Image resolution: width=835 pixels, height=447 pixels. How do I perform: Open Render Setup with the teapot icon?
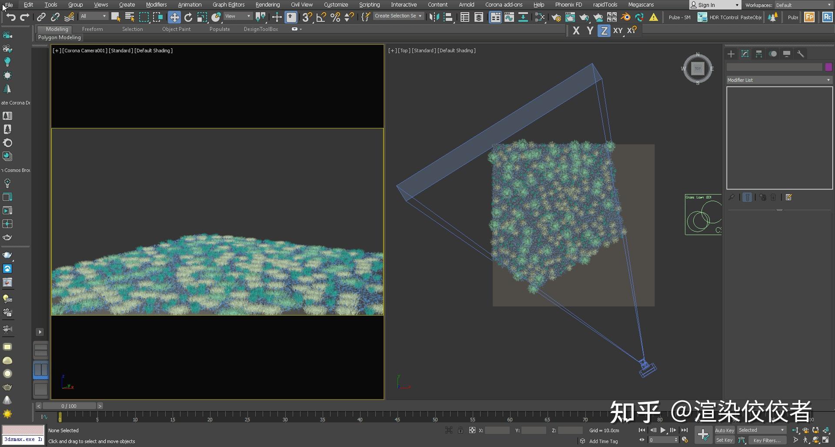[x=556, y=17]
